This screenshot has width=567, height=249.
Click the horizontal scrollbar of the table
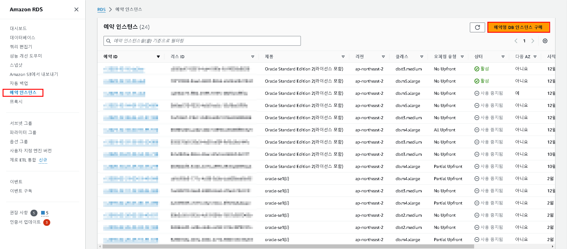pyautogui.click(x=288, y=246)
